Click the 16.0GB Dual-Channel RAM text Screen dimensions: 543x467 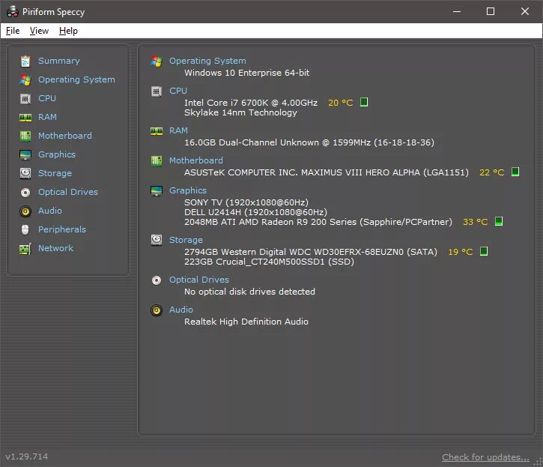(309, 142)
